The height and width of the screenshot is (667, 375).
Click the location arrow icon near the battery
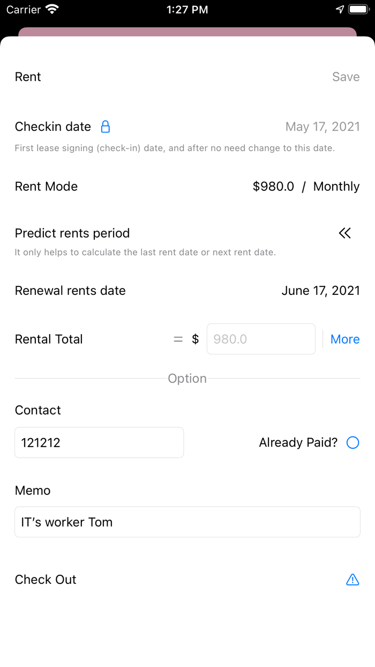point(339,9)
